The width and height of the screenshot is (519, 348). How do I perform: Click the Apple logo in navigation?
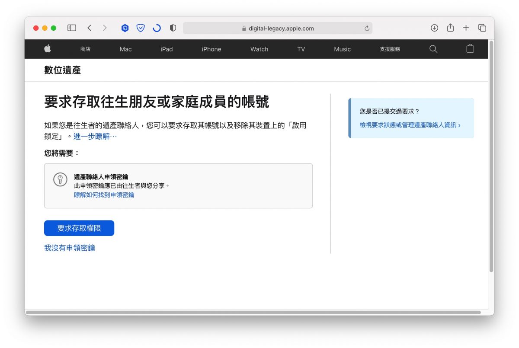point(48,49)
